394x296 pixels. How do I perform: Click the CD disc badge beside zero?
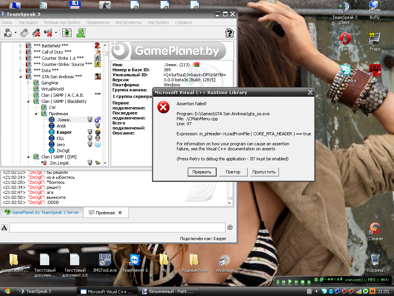pos(97,144)
